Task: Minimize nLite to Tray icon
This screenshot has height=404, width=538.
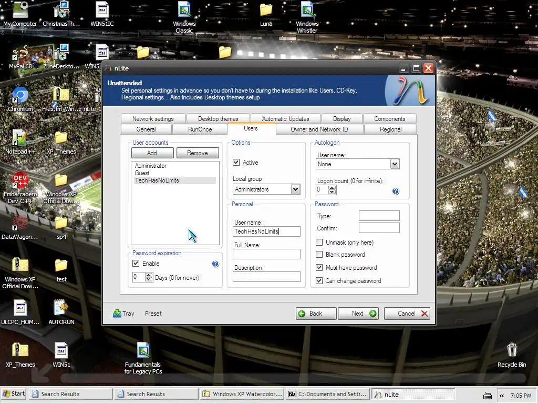Action: click(123, 314)
